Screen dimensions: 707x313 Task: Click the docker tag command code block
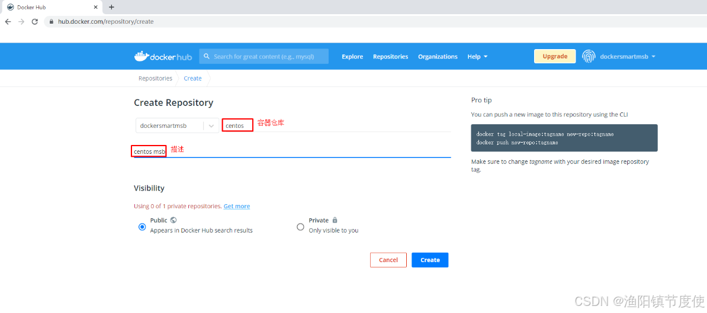[x=564, y=138]
